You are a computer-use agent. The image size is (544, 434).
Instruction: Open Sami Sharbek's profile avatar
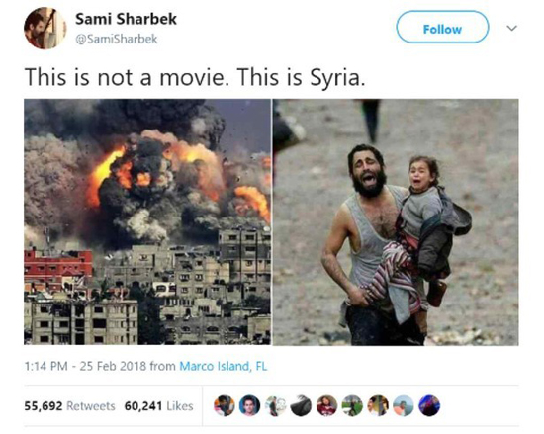pos(45,28)
